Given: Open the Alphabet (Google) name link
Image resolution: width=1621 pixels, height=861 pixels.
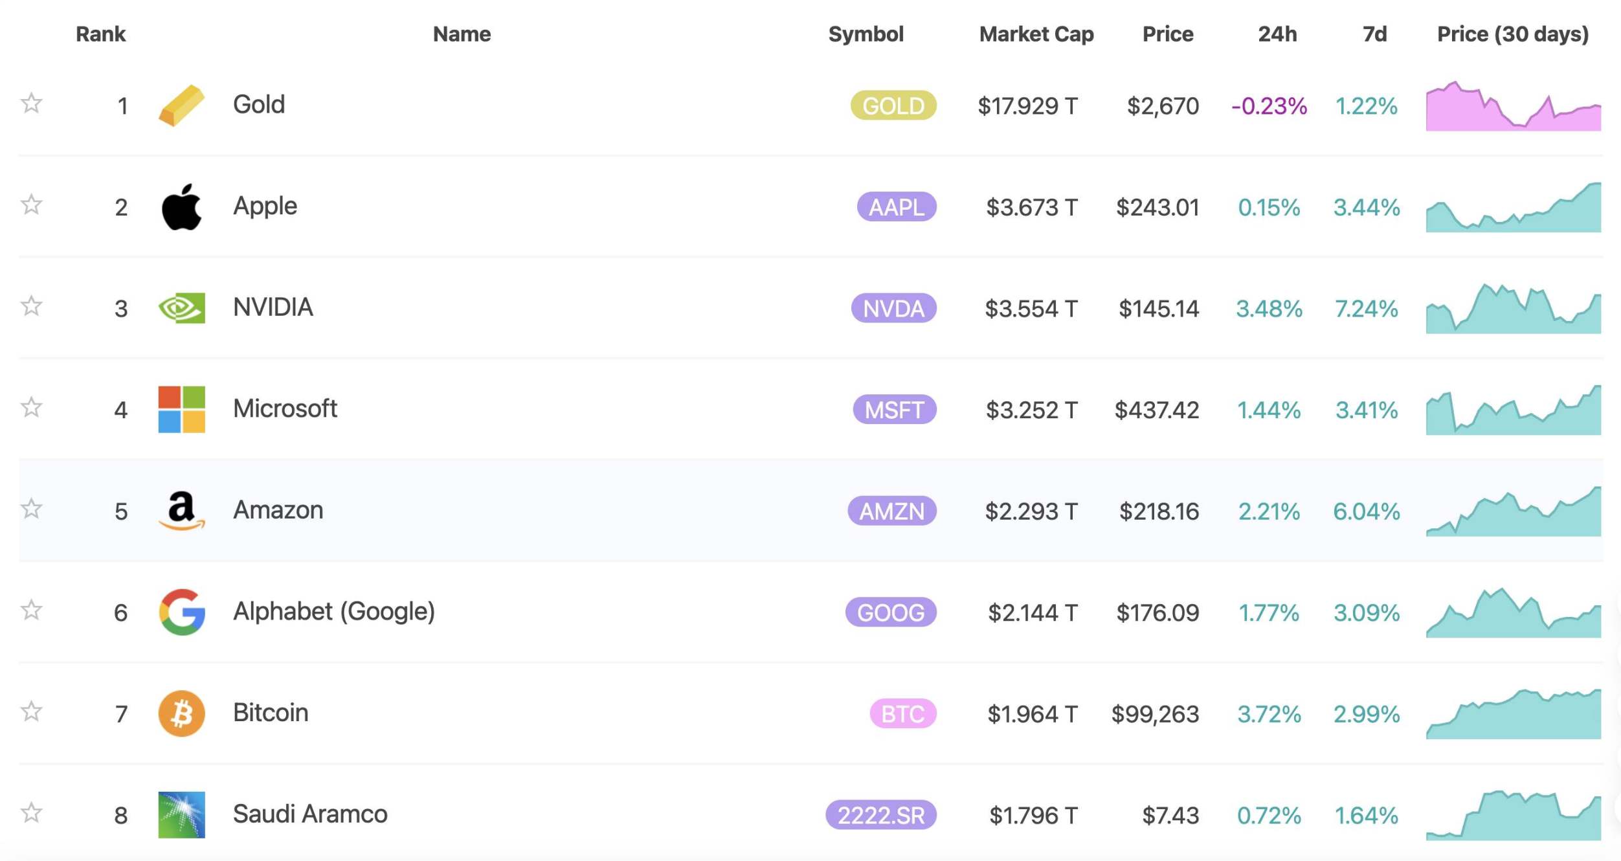Looking at the screenshot, I should (x=333, y=611).
